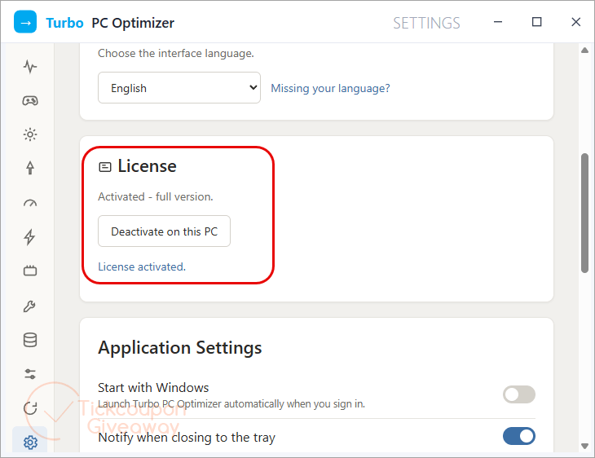The width and height of the screenshot is (595, 458).
Task: Select the database disk sidebar icon
Action: (30, 340)
